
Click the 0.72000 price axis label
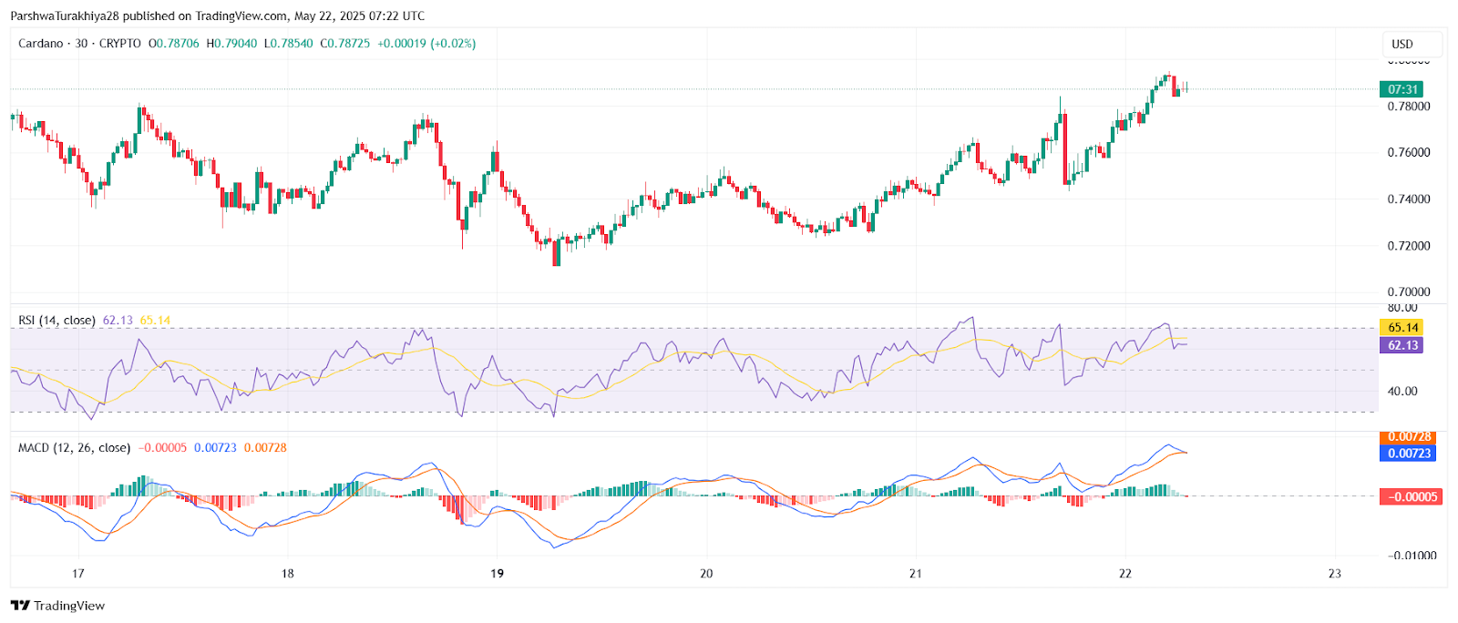[x=1409, y=246]
